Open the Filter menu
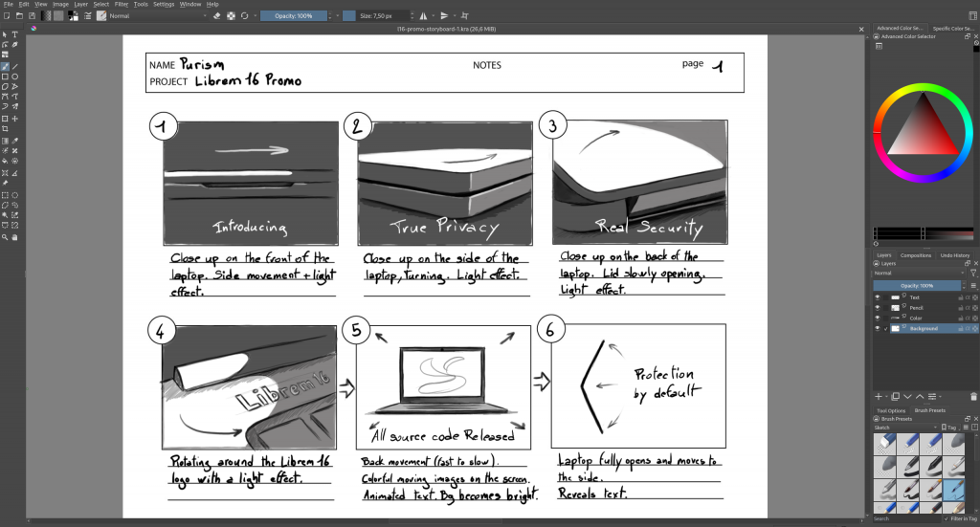This screenshot has height=527, width=980. [x=122, y=4]
